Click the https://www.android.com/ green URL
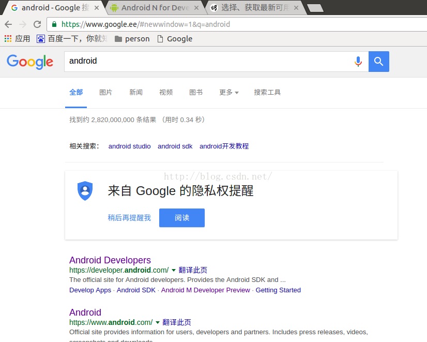This screenshot has height=342, width=427. [x=111, y=322]
